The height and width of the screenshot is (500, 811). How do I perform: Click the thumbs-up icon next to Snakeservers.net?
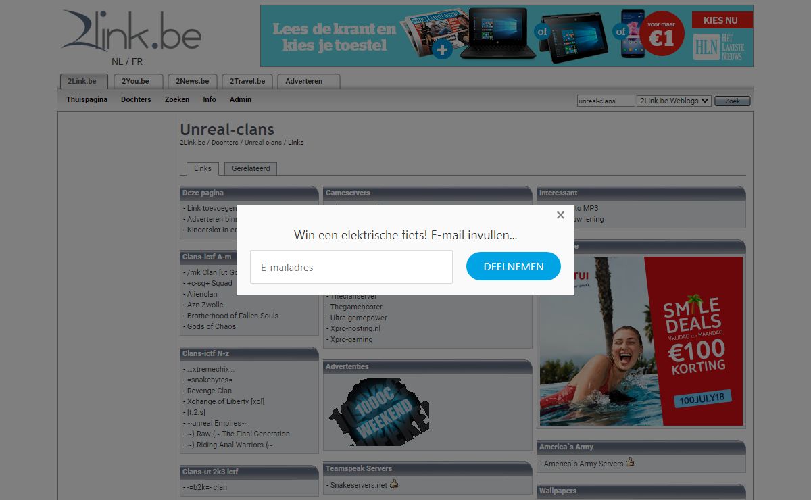(x=395, y=484)
